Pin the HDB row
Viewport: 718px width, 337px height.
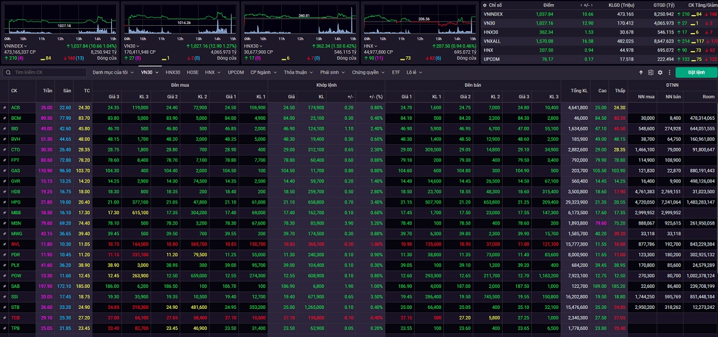pos(4,192)
